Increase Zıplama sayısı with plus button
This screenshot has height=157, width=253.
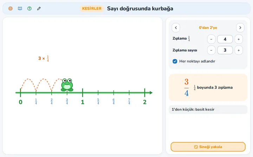239,50
